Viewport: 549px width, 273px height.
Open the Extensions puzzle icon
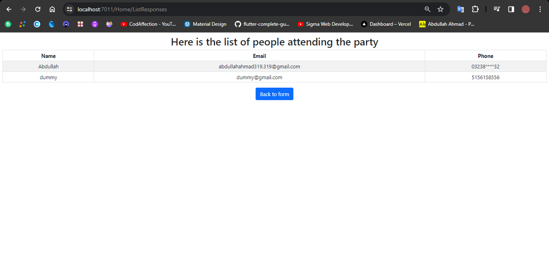pos(475,9)
